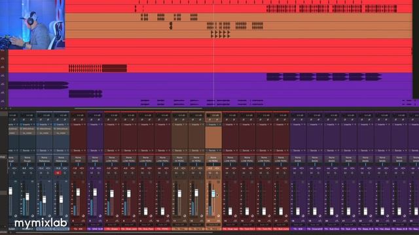Click round knob icon below channel 7 fader
Viewport: 419px width, 235px height.
tap(117, 216)
